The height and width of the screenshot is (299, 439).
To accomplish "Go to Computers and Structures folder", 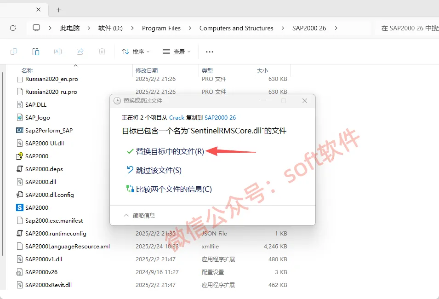I will click(236, 28).
